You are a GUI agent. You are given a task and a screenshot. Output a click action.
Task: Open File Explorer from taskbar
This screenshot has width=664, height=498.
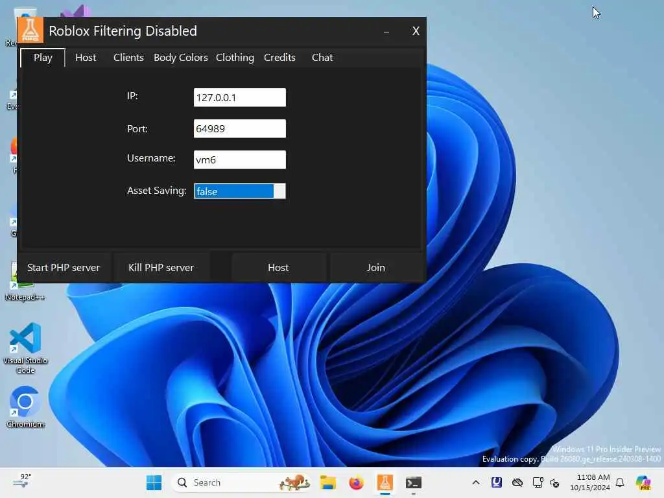point(327,482)
